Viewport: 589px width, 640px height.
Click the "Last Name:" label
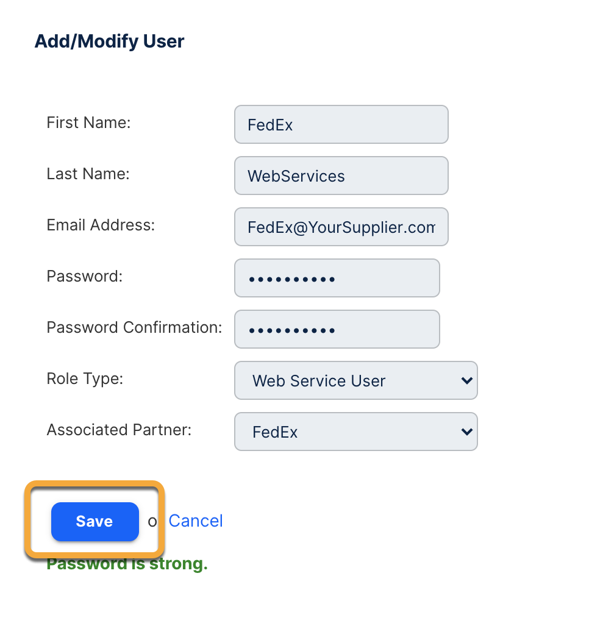pyautogui.click(x=88, y=174)
